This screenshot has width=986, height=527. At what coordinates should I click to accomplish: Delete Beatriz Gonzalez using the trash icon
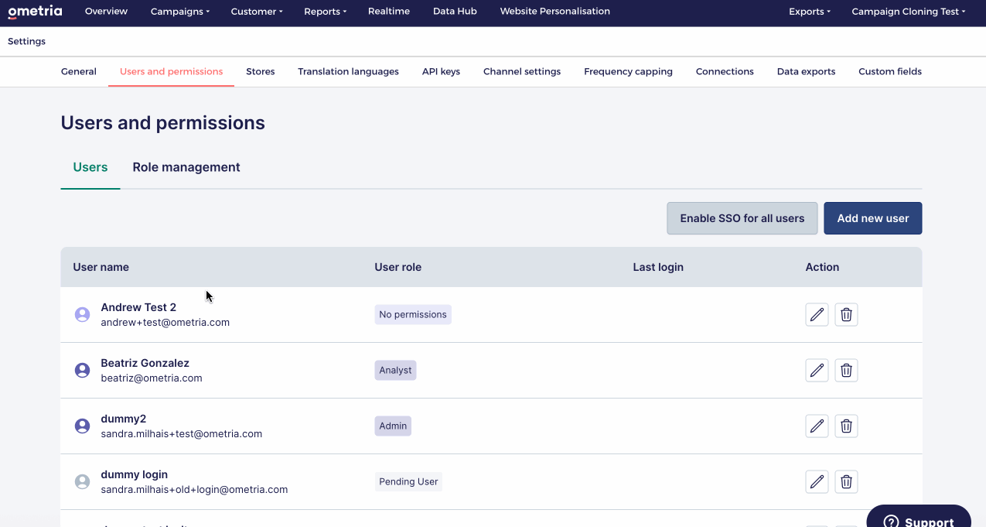[846, 370]
